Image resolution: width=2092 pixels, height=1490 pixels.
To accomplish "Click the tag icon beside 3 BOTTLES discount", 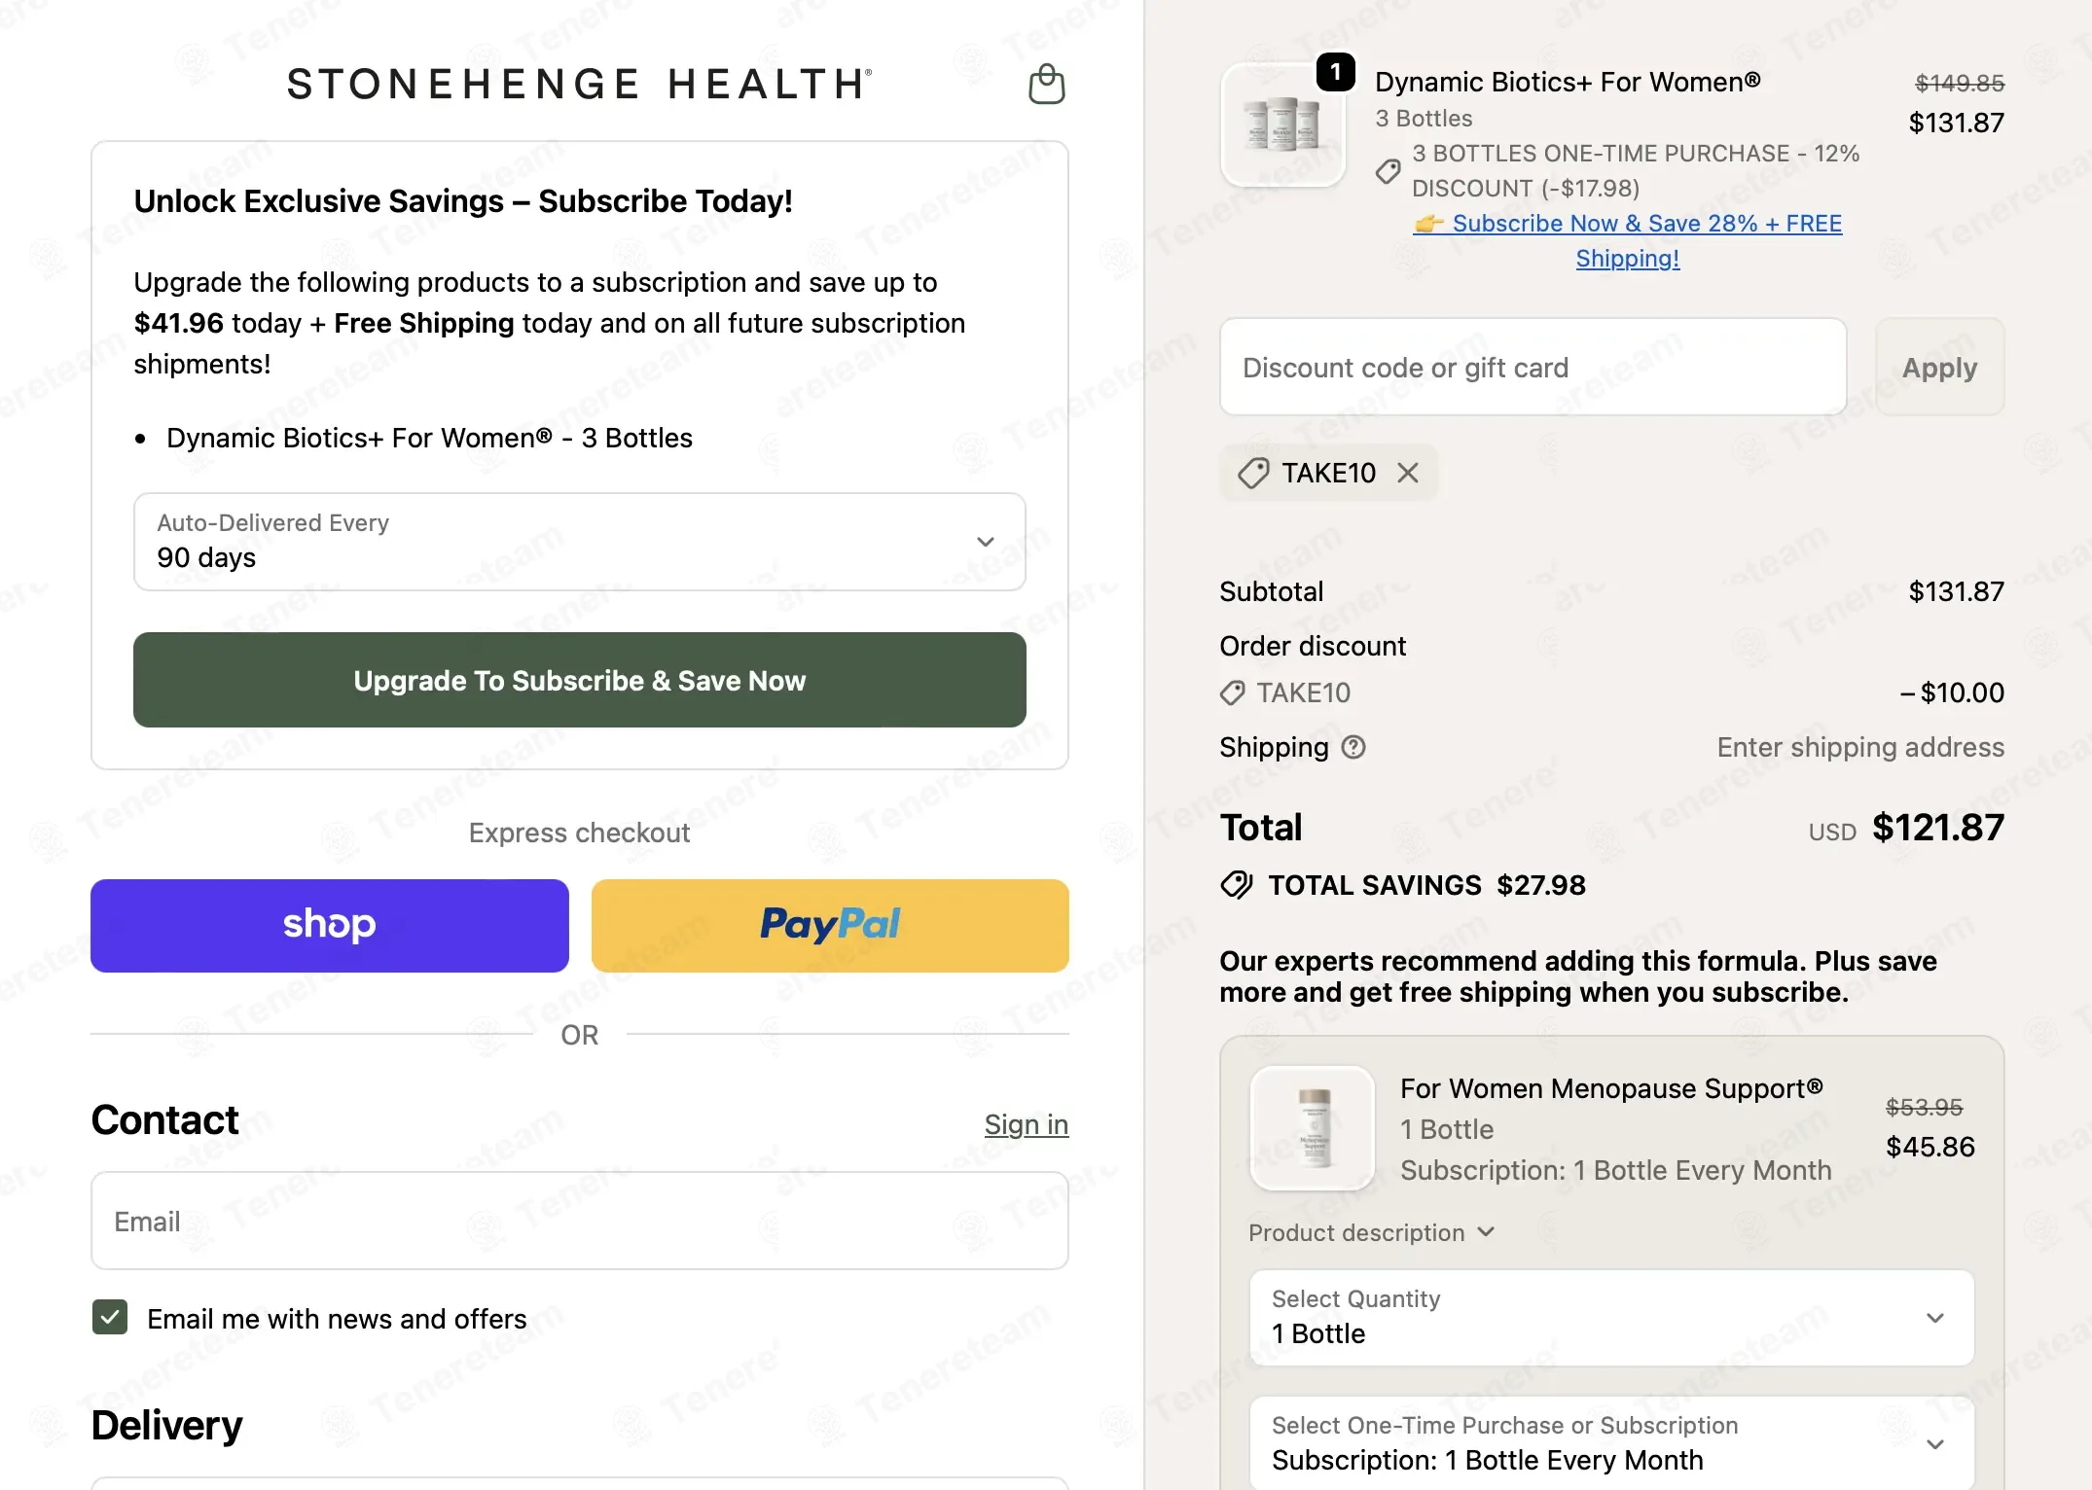I will click(x=1389, y=171).
